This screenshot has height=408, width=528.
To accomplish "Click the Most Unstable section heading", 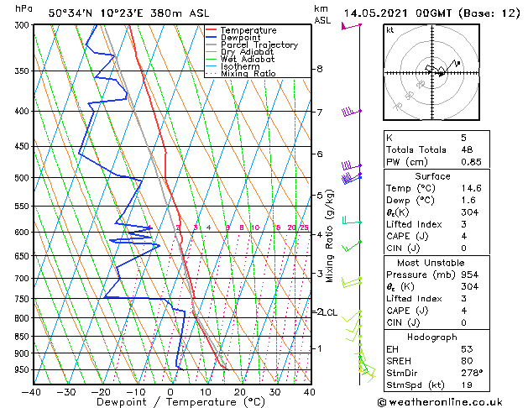I will click(x=431, y=263).
